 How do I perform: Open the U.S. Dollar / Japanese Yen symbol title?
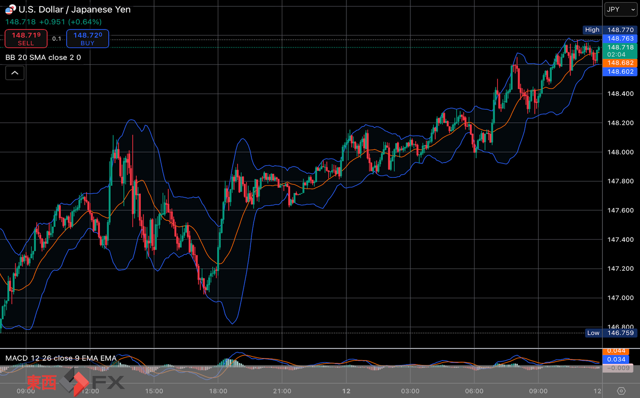point(75,9)
